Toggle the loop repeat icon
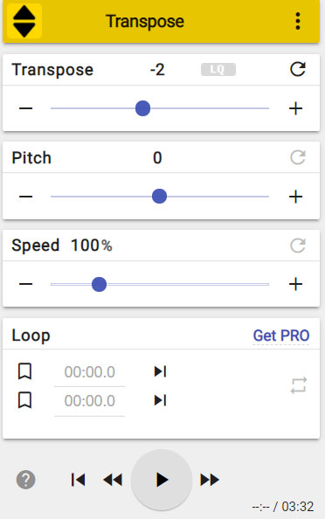 (299, 385)
